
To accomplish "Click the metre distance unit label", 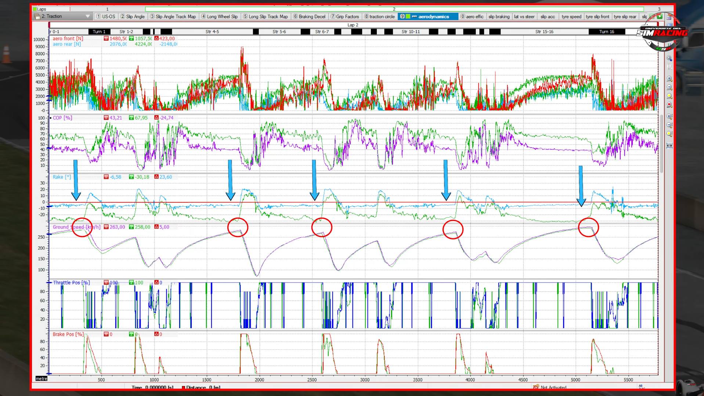I will tap(41, 379).
